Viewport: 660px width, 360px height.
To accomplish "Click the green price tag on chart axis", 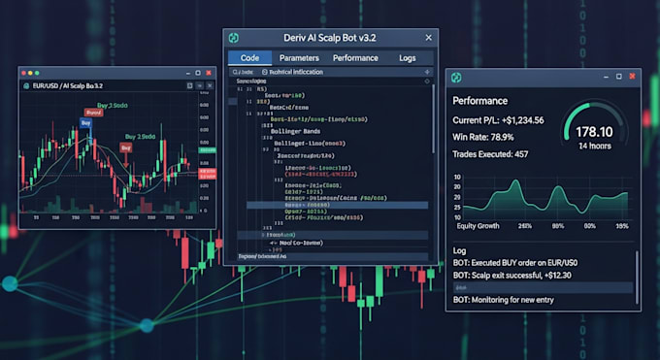I will tap(207, 150).
